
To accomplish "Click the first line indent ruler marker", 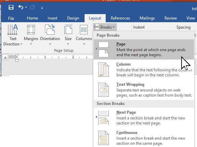I will [17, 56].
